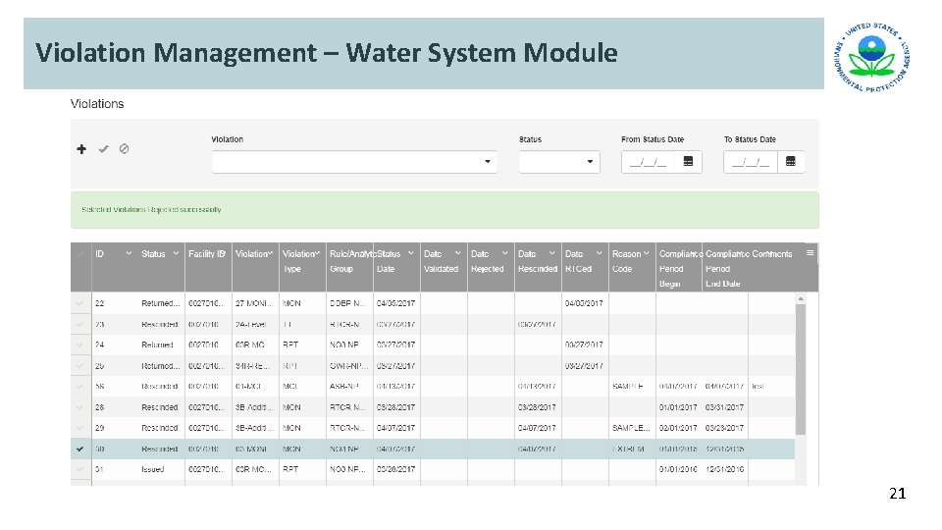Open Date RTCed column header dropdown arrow
The height and width of the screenshot is (530, 942).
[599, 253]
